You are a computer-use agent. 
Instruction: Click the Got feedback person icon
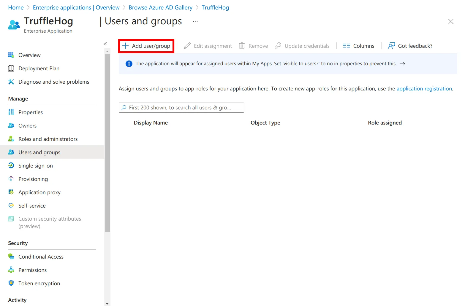391,46
